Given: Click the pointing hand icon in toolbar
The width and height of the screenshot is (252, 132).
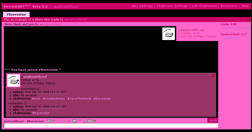Looking at the screenshot, I should pyautogui.click(x=94, y=121).
